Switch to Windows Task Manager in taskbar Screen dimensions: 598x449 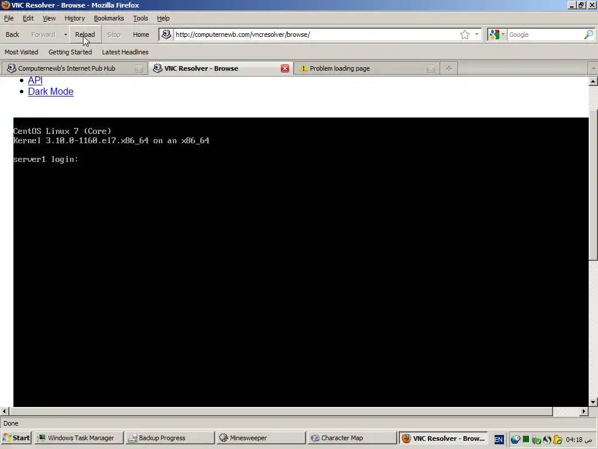(79, 438)
